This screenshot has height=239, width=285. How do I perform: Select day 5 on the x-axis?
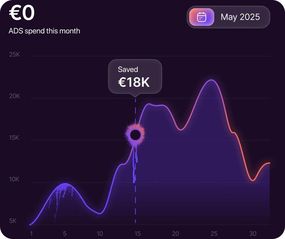point(65,234)
